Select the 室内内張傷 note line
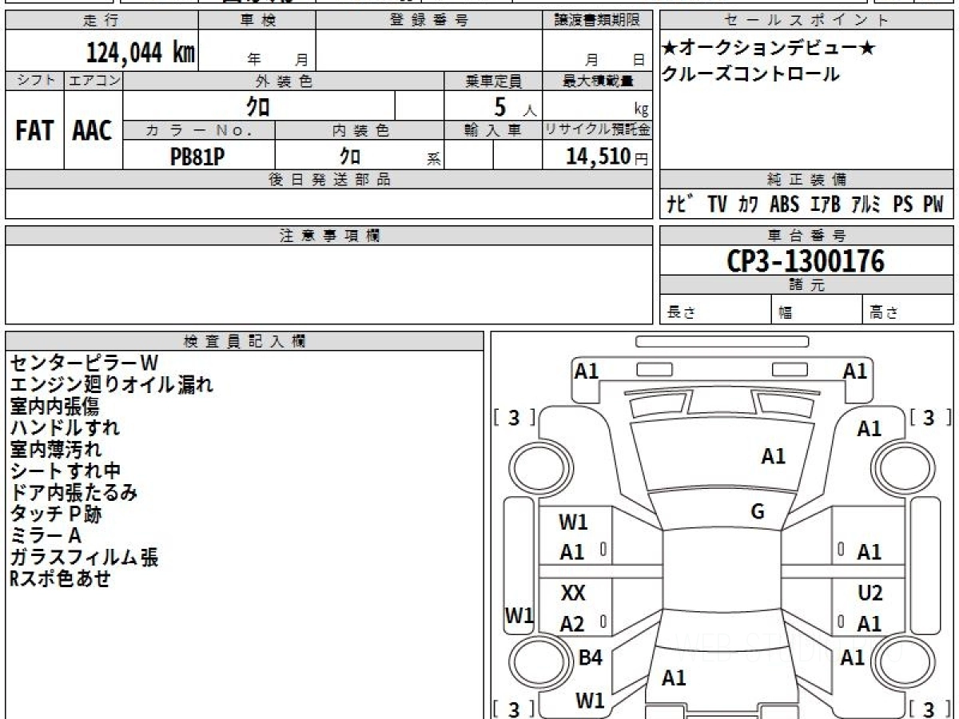The image size is (959, 719). click(54, 407)
